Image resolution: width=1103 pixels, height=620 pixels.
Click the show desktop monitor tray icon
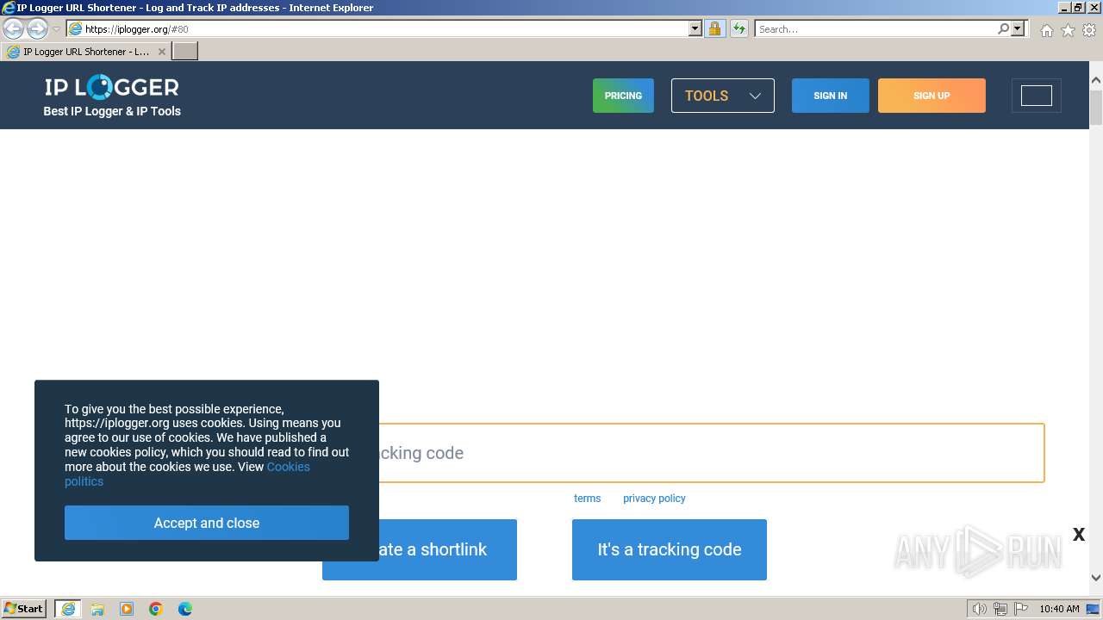1093,609
